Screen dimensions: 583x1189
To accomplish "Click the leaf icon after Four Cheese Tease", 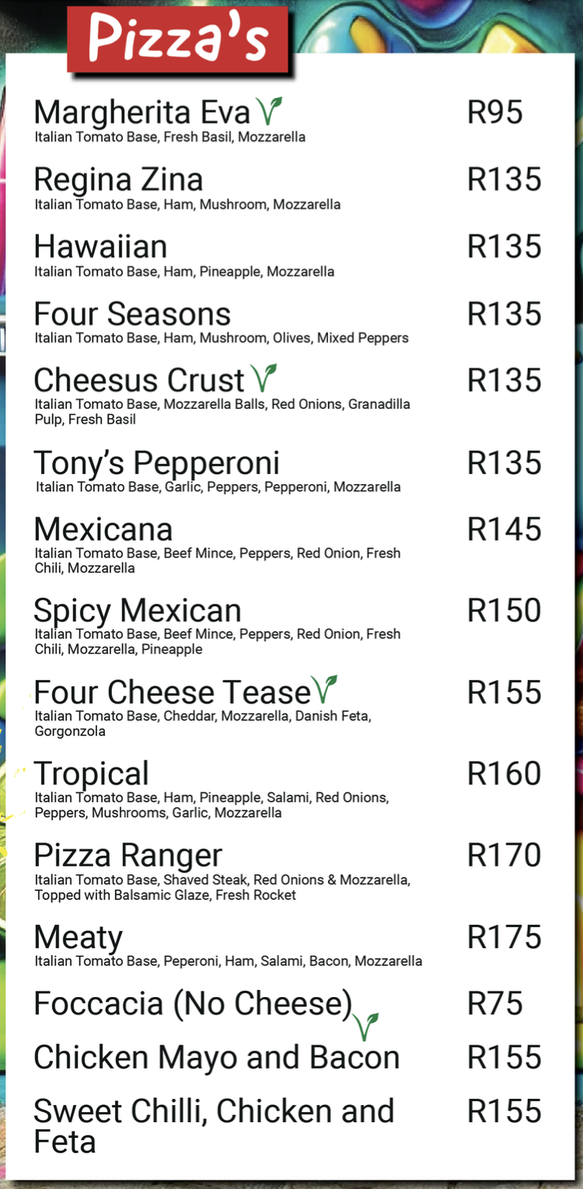I will [x=324, y=689].
